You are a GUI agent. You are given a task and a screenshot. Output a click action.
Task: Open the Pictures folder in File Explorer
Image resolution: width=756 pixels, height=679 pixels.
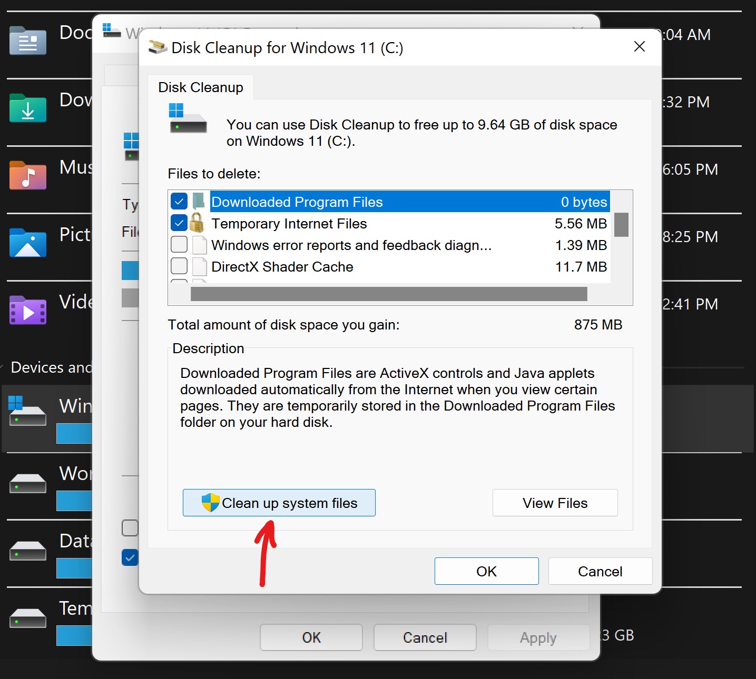coord(28,243)
